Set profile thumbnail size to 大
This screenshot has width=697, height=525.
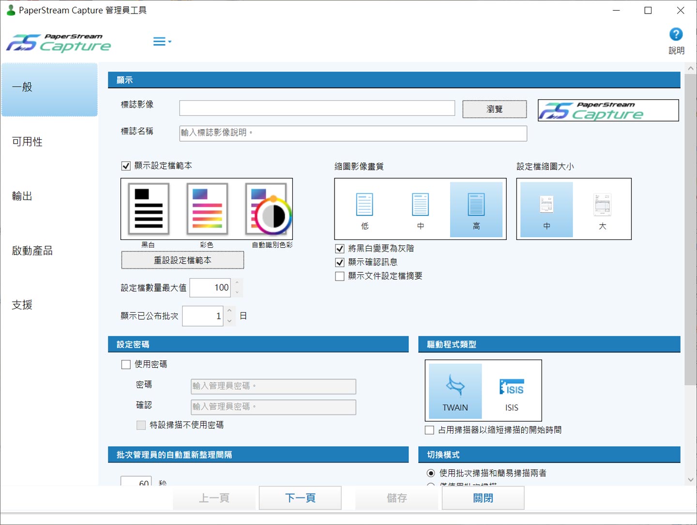602,210
